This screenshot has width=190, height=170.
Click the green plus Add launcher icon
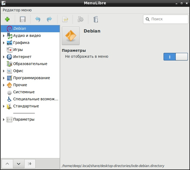(x=7, y=19)
